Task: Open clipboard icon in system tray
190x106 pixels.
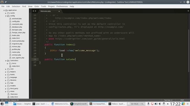Action: pyautogui.click(x=164, y=104)
